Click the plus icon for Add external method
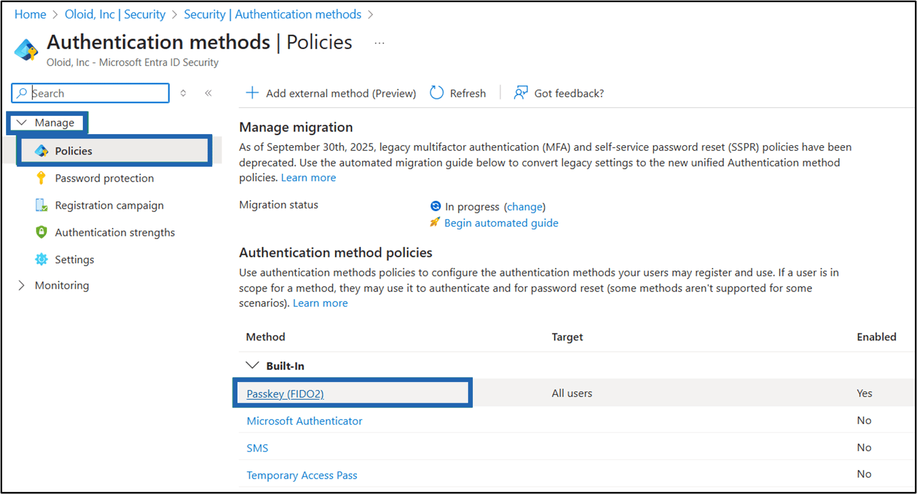917x494 pixels. pos(252,93)
